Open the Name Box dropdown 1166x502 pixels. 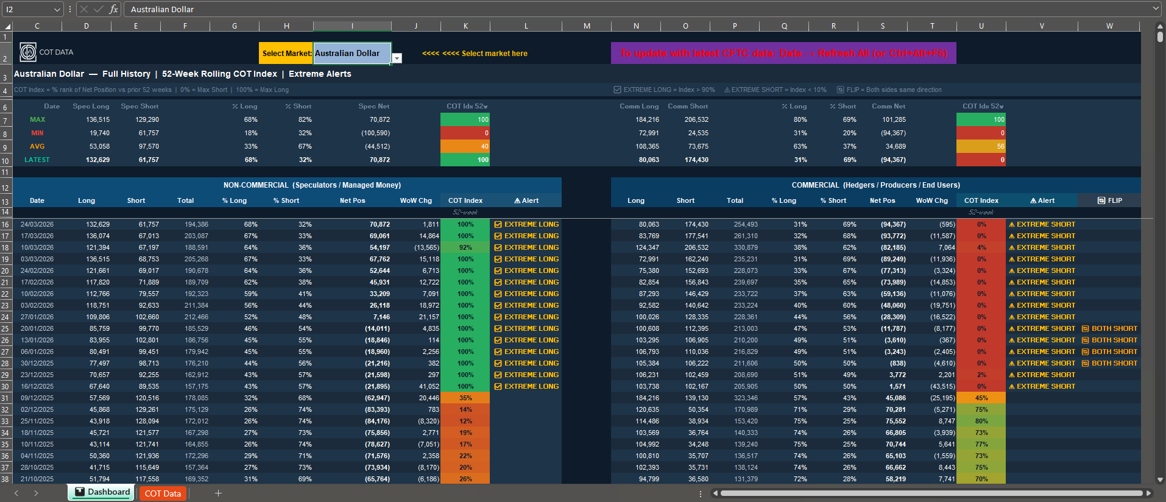(x=57, y=9)
